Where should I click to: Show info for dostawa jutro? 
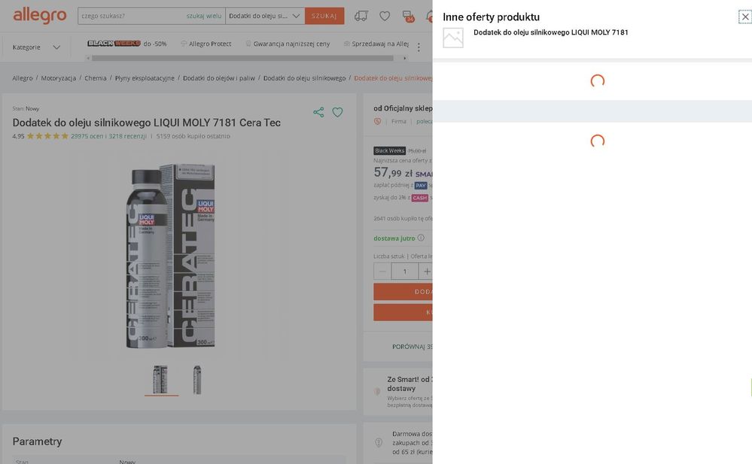tap(421, 238)
